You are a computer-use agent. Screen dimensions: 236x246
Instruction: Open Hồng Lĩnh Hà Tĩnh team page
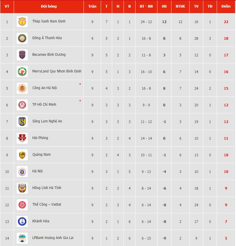pyautogui.click(x=47, y=188)
